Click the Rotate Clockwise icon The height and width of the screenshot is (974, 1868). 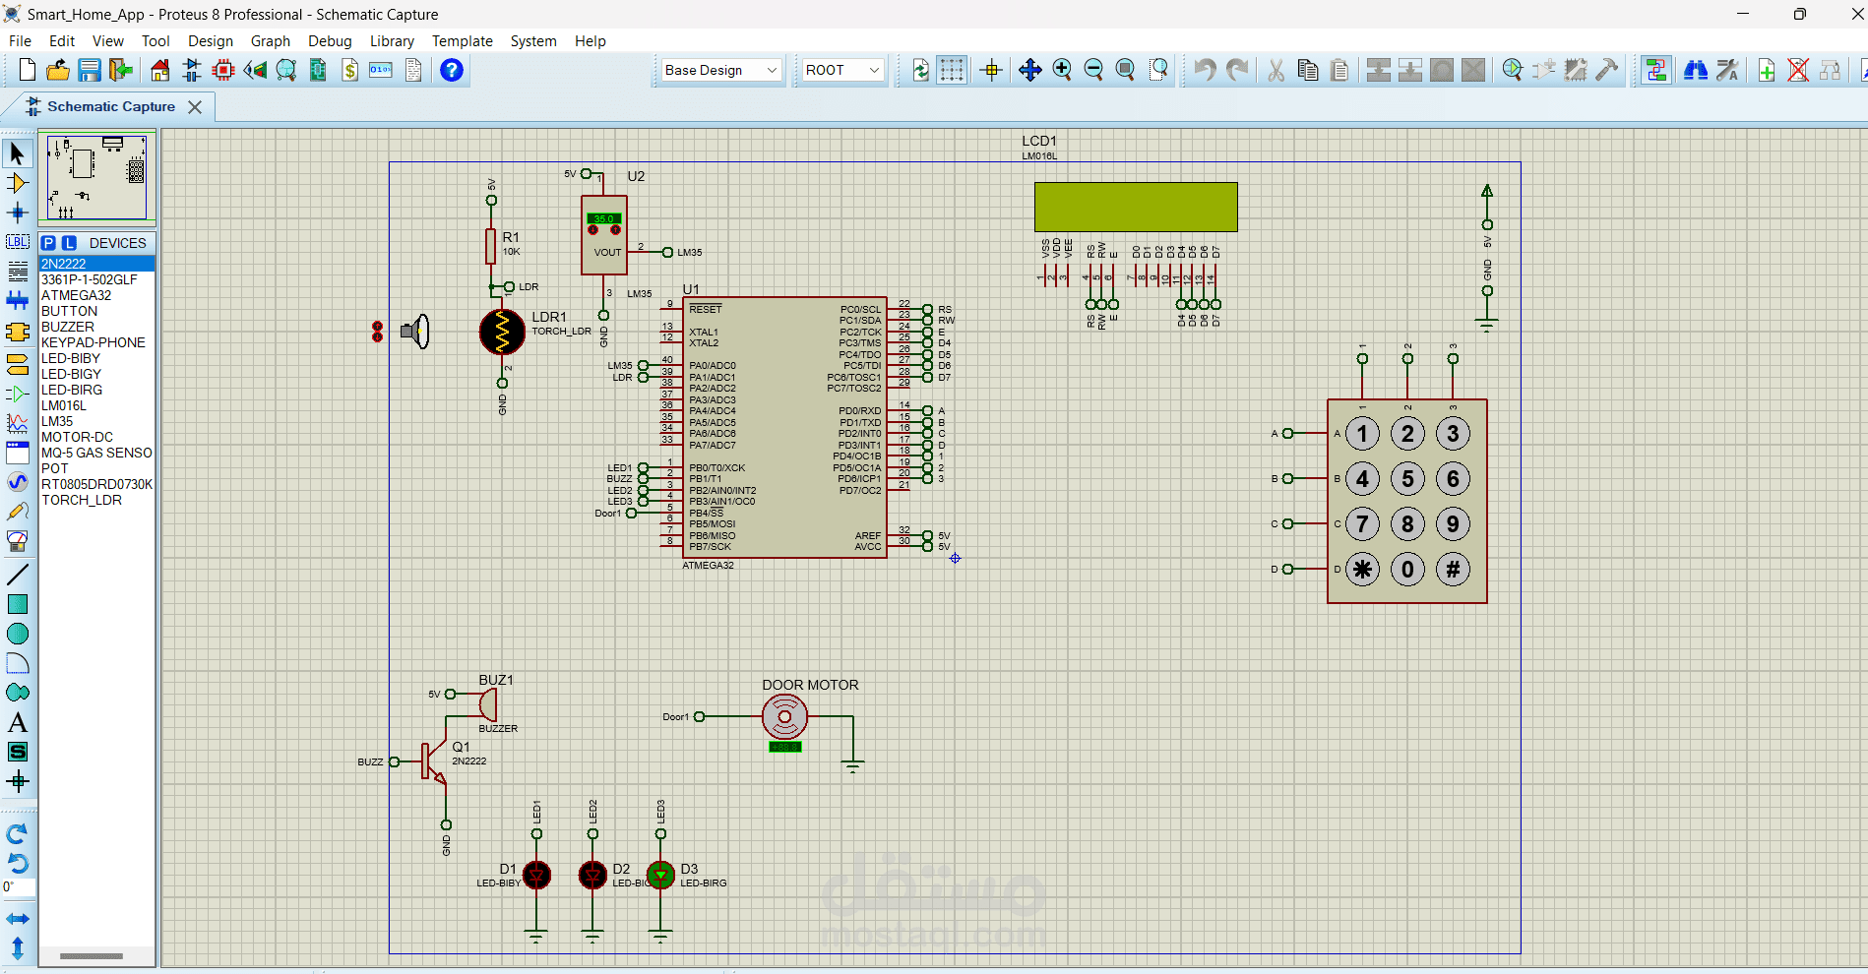tap(18, 834)
